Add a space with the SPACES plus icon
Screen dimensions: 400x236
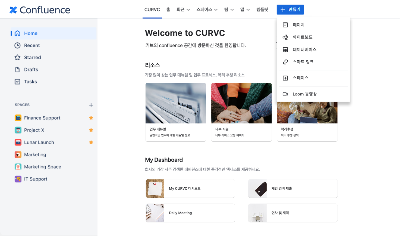91,105
